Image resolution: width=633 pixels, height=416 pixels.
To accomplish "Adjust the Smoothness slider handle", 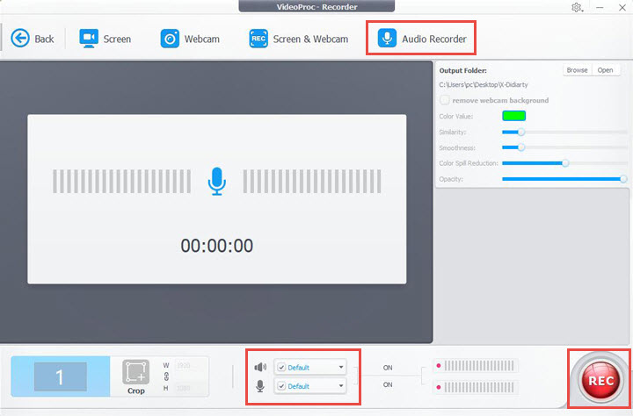I will (521, 147).
